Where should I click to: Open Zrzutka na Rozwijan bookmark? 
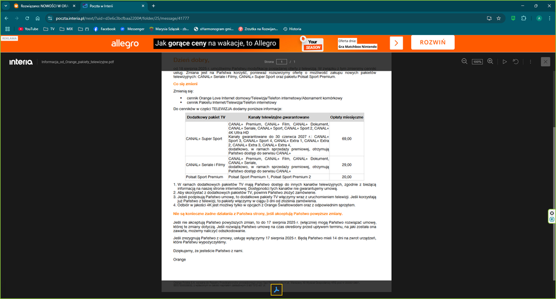pyautogui.click(x=258, y=29)
